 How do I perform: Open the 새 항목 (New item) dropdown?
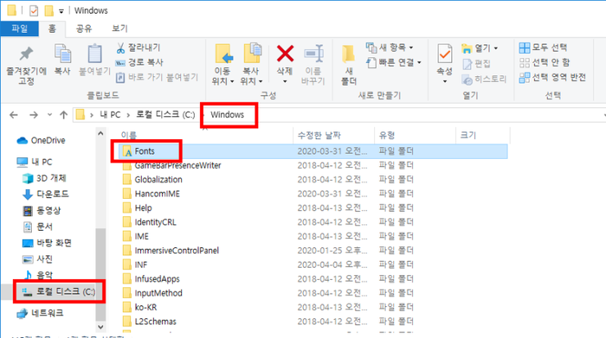390,47
